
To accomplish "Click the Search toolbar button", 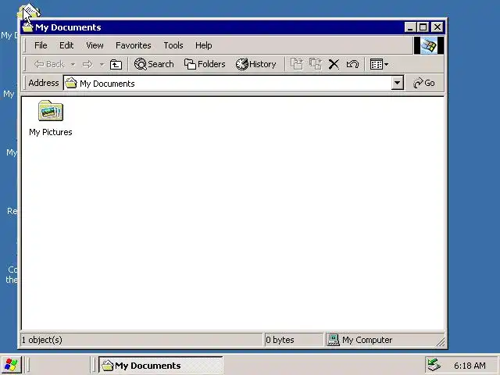I will coord(154,64).
